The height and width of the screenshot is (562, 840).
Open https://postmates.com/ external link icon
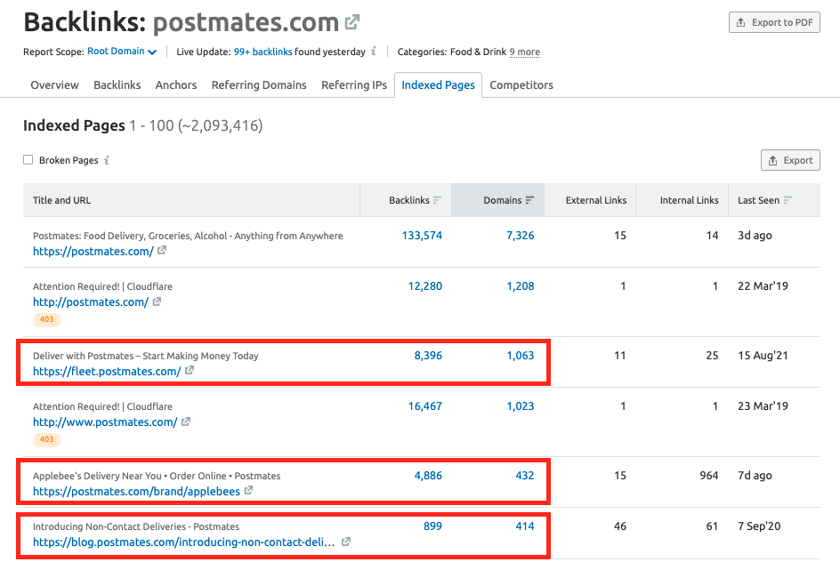pyautogui.click(x=162, y=252)
